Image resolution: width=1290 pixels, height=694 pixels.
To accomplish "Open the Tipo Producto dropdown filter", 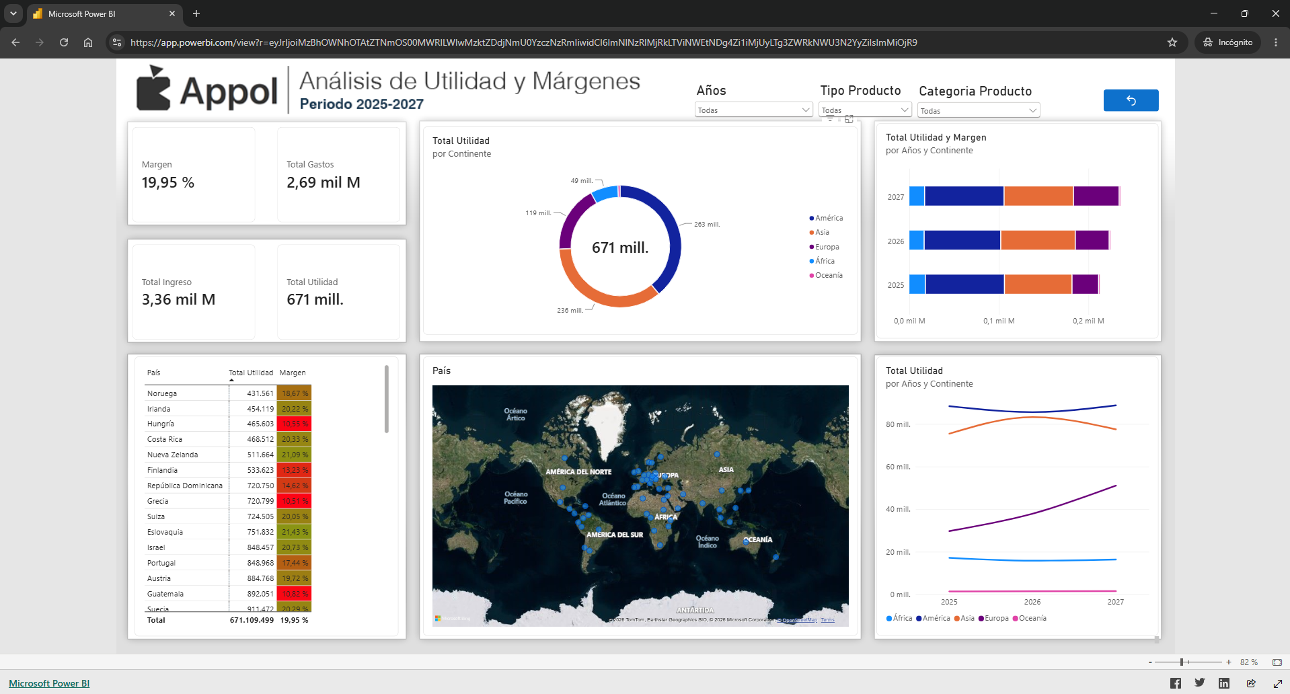I will [x=865, y=110].
